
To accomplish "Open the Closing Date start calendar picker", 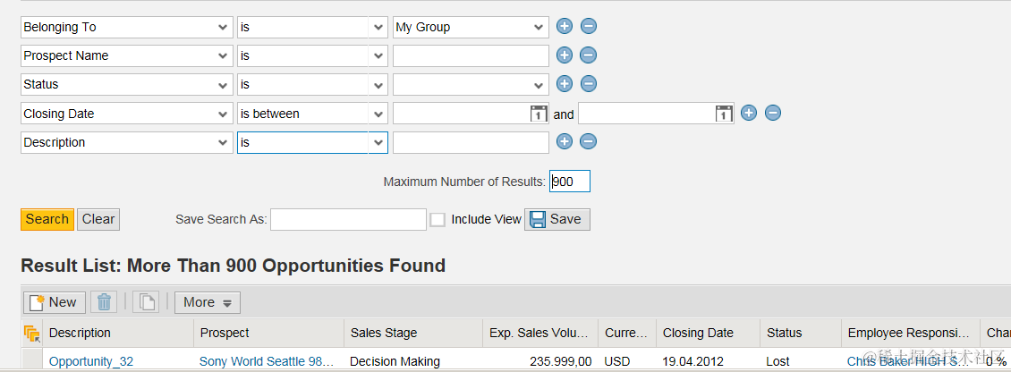I will pos(539,114).
